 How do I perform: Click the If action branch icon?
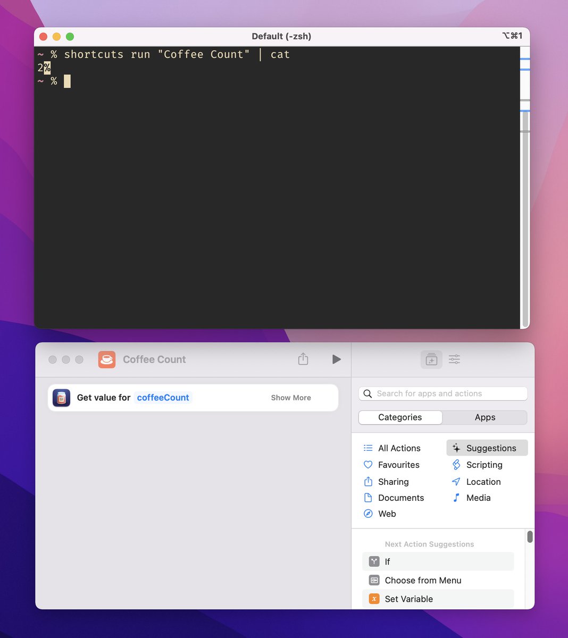pyautogui.click(x=374, y=561)
